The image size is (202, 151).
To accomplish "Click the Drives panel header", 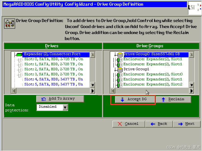I will (x=53, y=46).
